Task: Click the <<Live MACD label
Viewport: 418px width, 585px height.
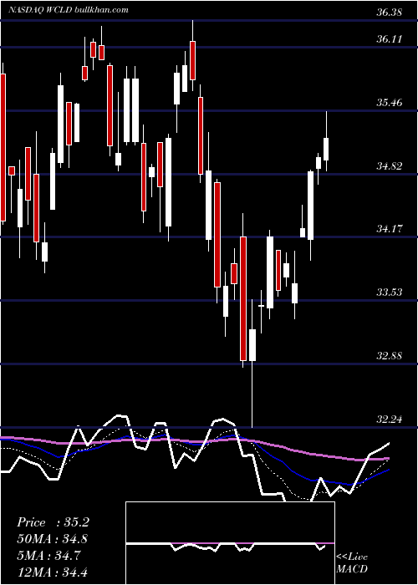Action: [352, 562]
